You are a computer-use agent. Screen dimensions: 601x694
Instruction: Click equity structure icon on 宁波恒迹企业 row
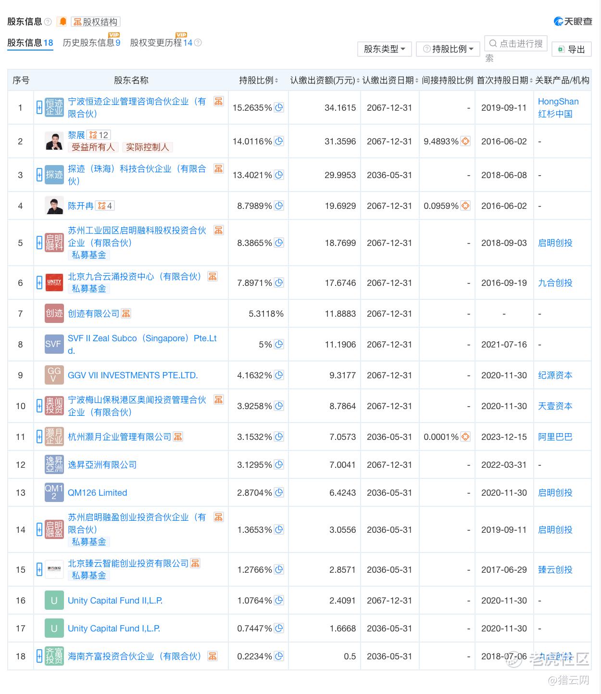pyautogui.click(x=219, y=102)
